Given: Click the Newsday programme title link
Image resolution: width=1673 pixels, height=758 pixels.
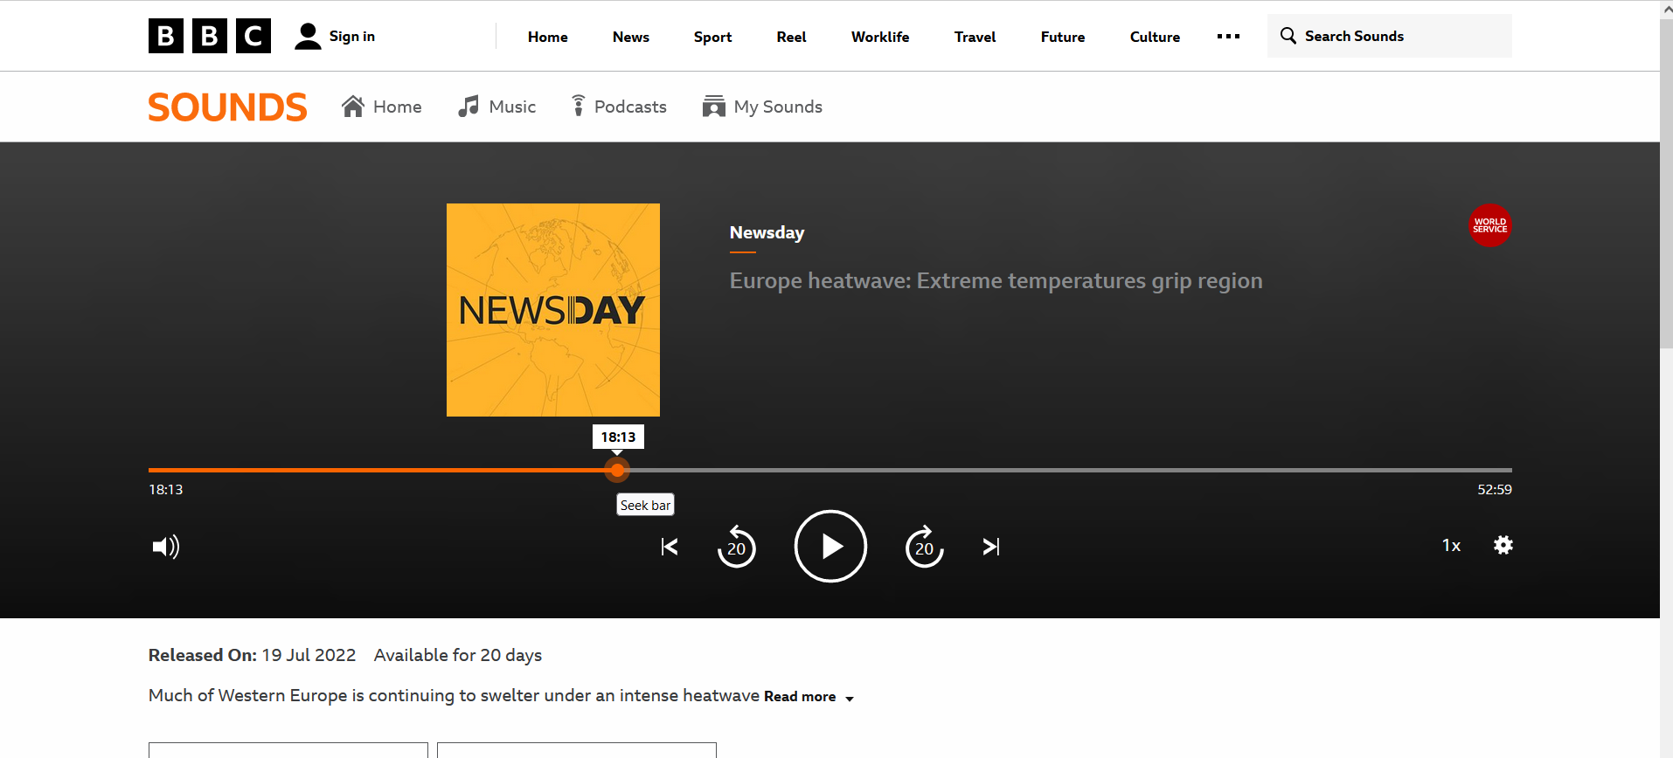Looking at the screenshot, I should coord(767,232).
